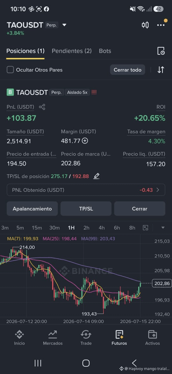
Task: Tap the stop-loss value 192.88
Action: pos(81,176)
